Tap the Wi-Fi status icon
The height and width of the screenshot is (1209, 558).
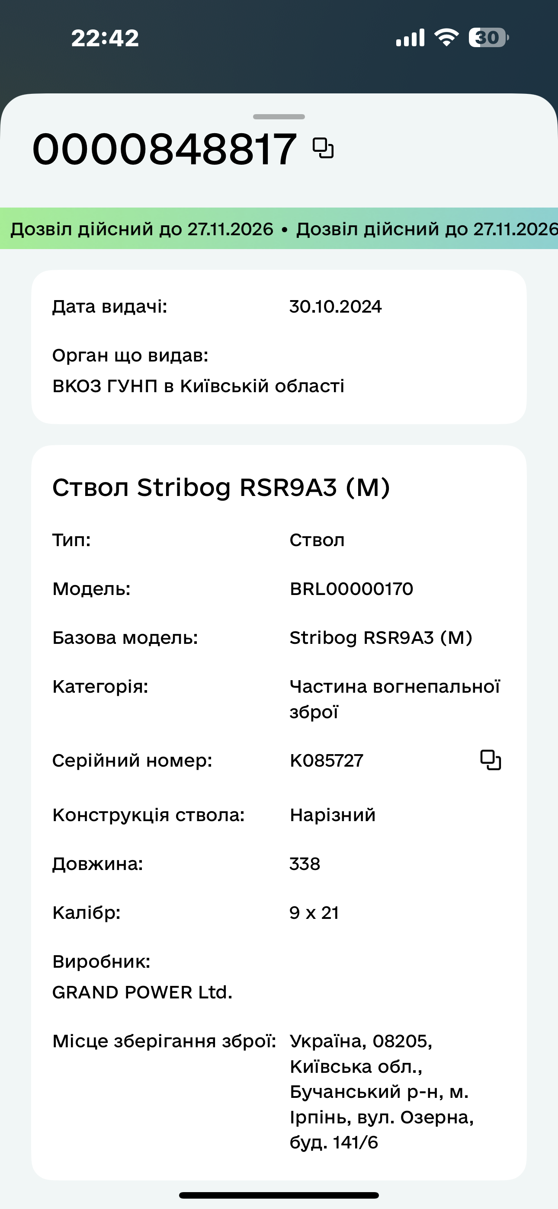(x=446, y=38)
